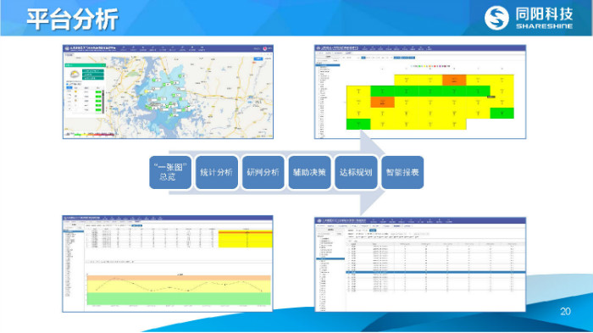This screenshot has height=333, width=593.
Task: Toggle the blue checkbox in the map side panel
Action: (67, 84)
